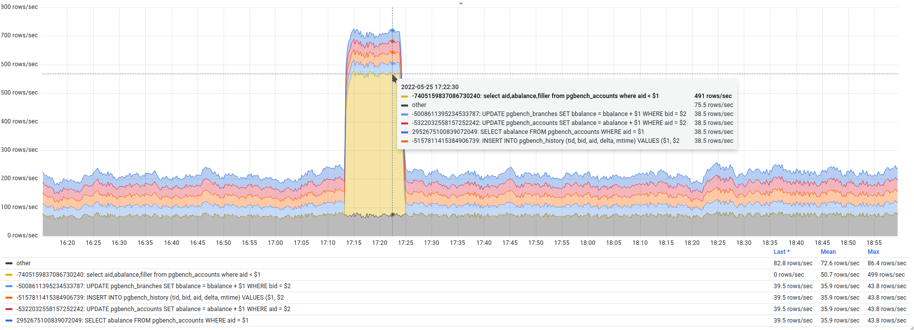Click the hover point marker at the bottom of crosshair

[392, 215]
